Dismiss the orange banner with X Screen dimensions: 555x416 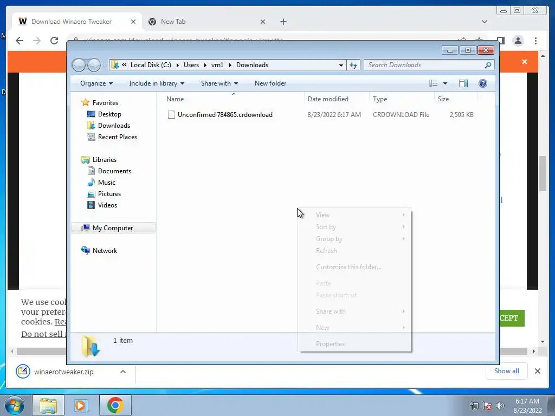(525, 62)
